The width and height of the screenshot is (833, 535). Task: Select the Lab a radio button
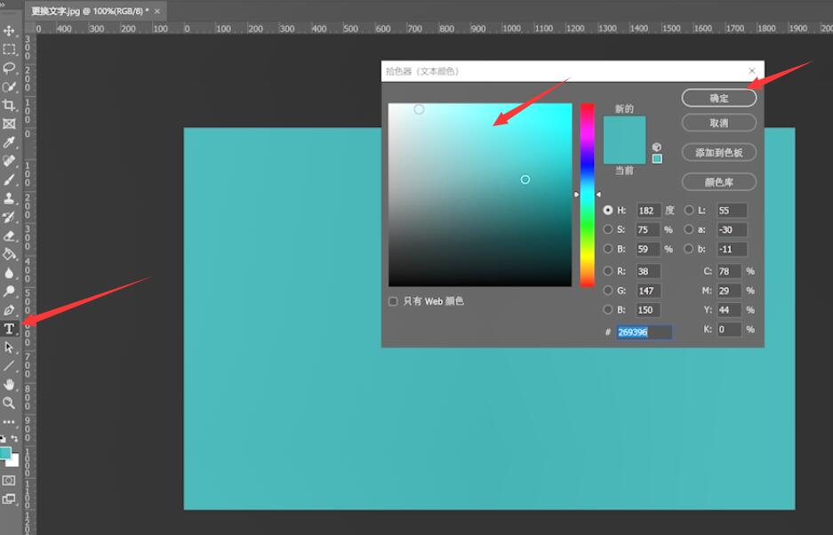coord(689,229)
